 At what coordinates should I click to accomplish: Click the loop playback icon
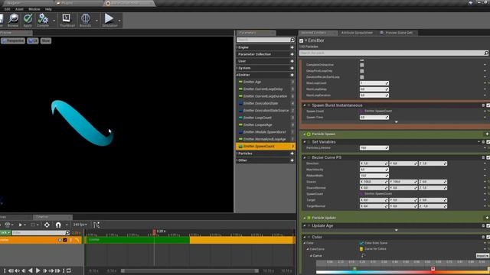[69, 270]
